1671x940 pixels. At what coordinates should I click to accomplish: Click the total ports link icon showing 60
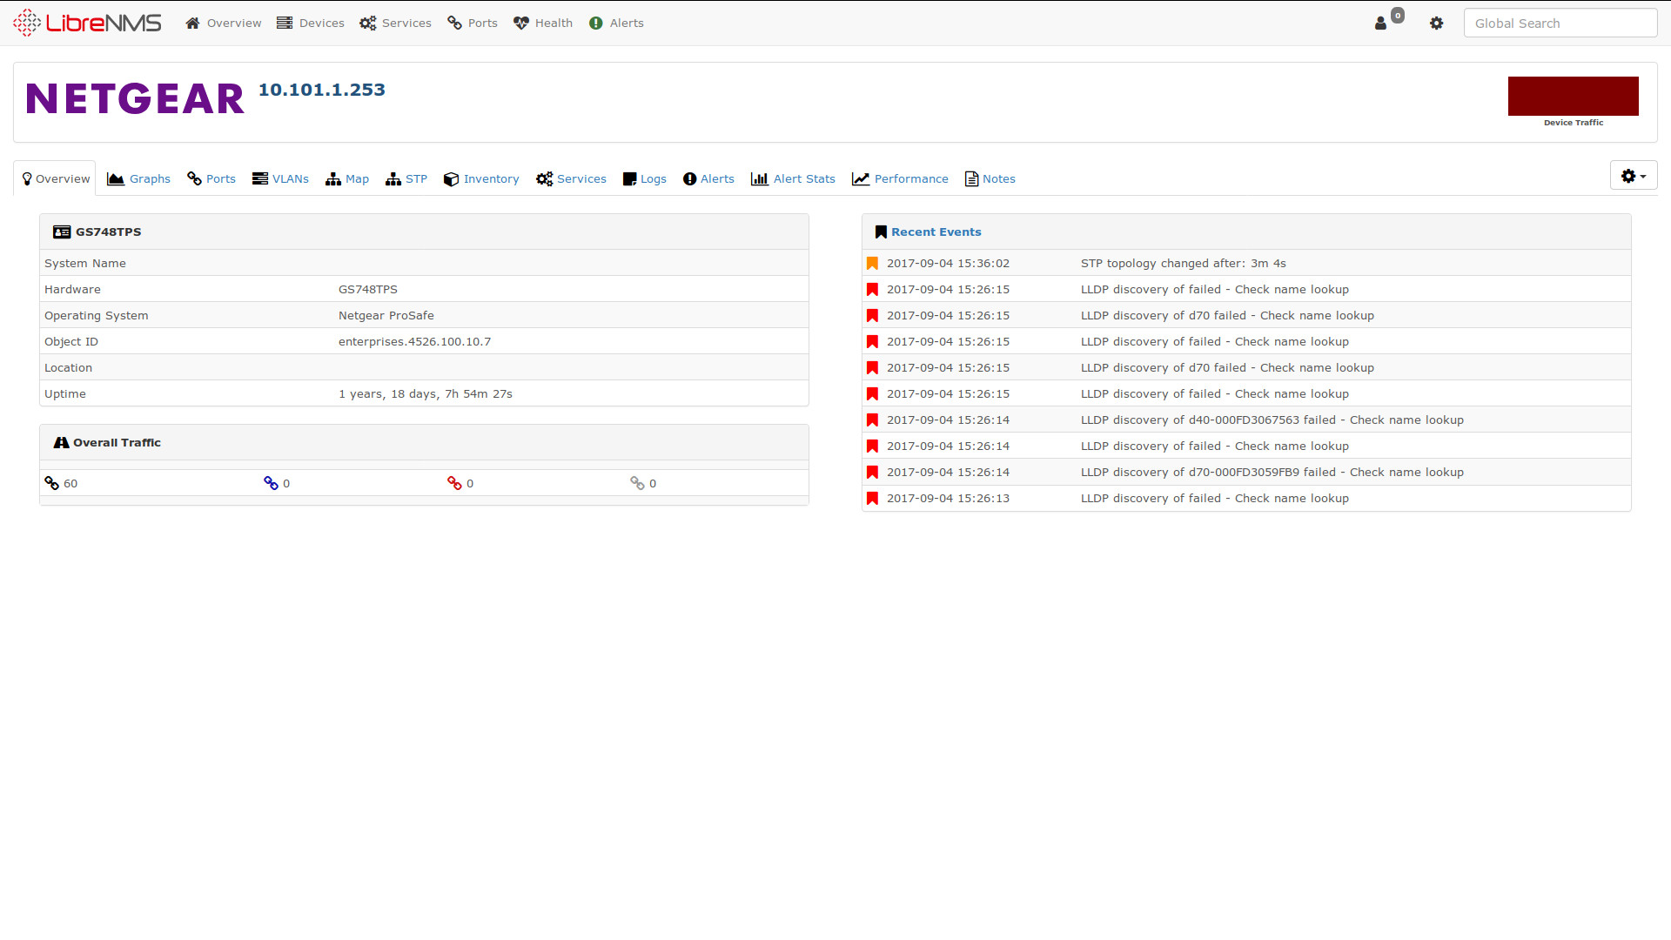[52, 483]
